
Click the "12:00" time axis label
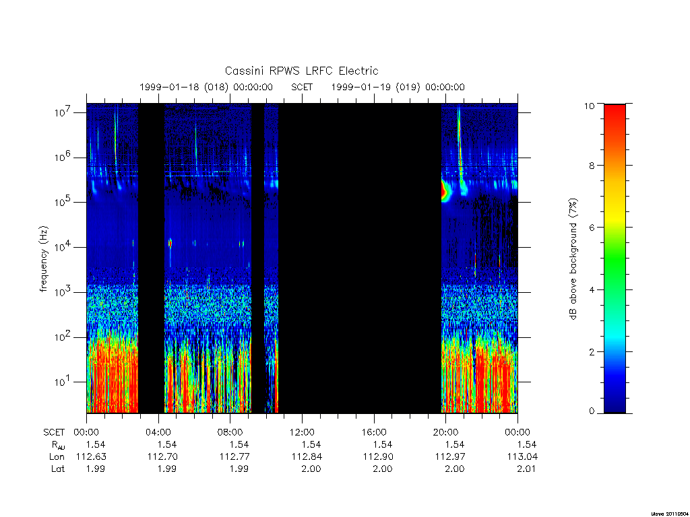coord(302,432)
